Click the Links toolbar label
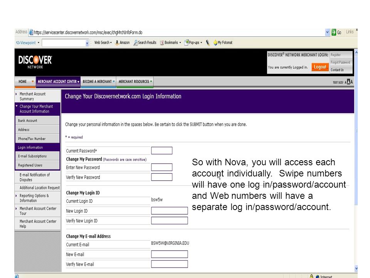The image size is (370, 278). (350, 32)
